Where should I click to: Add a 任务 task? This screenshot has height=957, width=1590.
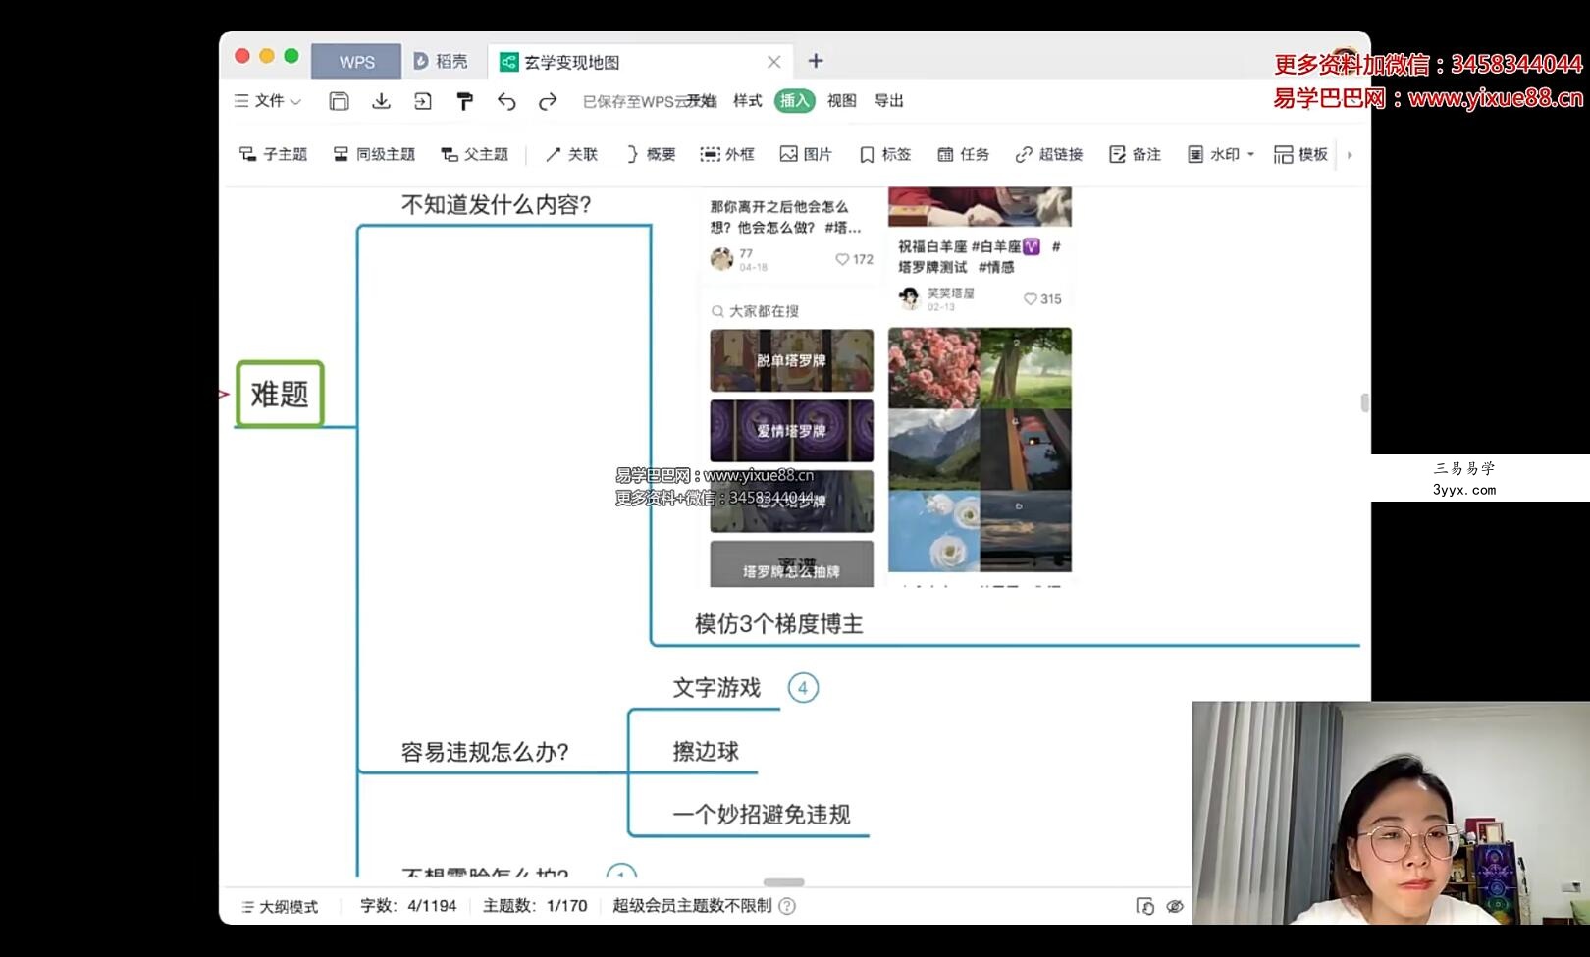pos(964,154)
